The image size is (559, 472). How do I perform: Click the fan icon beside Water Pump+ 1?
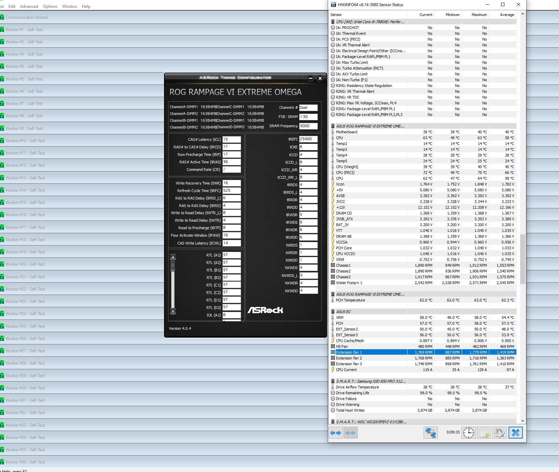[x=333, y=283]
